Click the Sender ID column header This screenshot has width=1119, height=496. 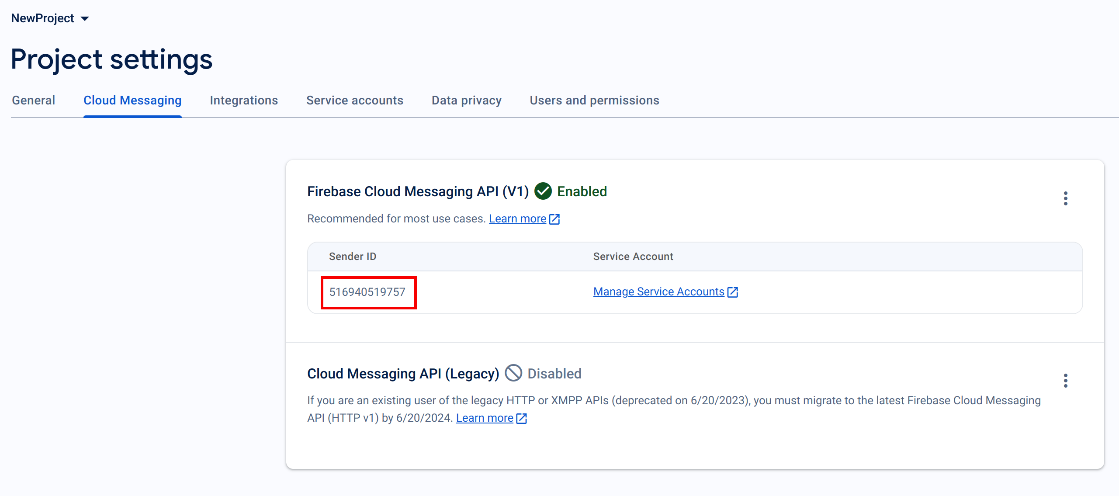coord(353,257)
